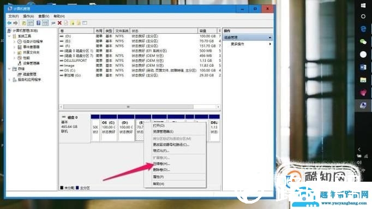Click the Cortana circle icon on the taskbar
Image resolution: width=372 pixels, height=209 pixels.
363,16
